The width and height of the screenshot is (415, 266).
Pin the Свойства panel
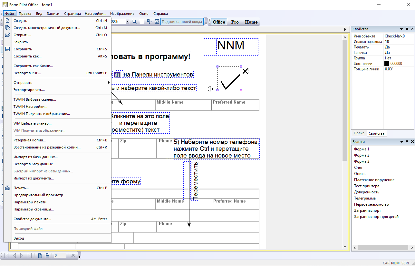(x=407, y=29)
